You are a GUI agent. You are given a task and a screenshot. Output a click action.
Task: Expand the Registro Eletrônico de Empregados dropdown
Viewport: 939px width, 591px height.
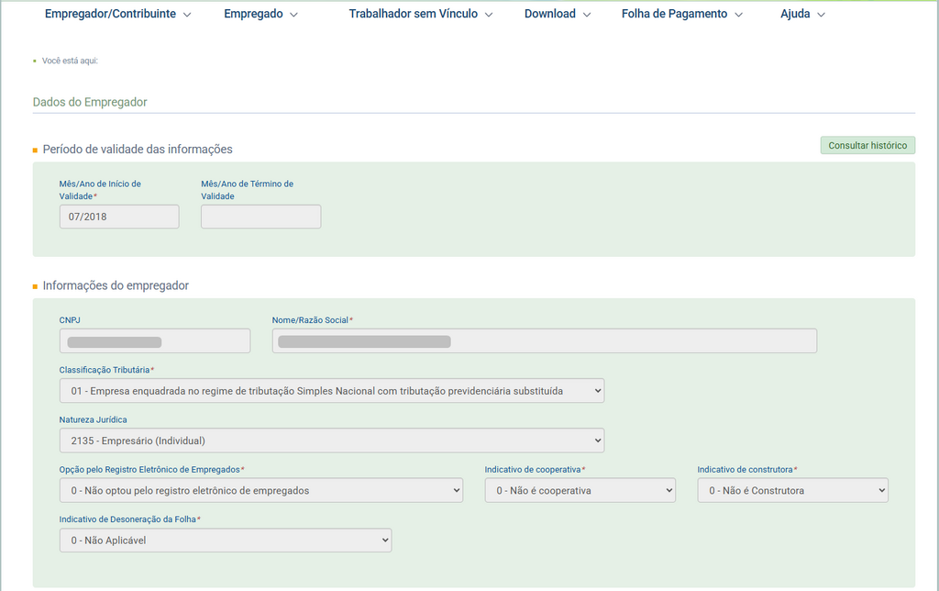click(x=260, y=491)
